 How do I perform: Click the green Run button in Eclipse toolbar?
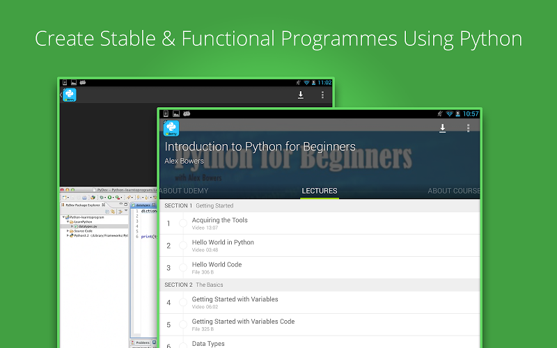coord(109,198)
